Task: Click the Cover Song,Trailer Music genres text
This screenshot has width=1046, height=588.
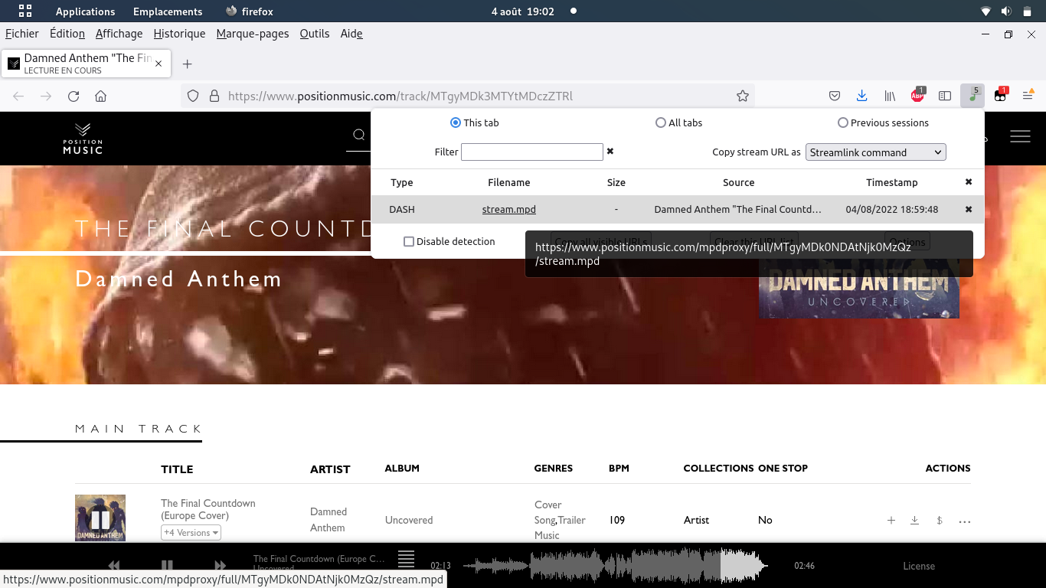Action: [560, 520]
